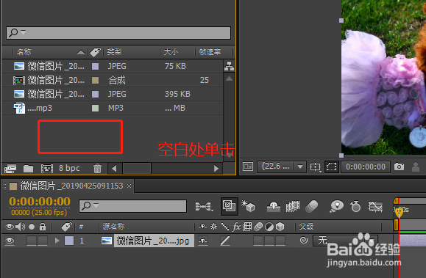
Task: Toggle layer 1 quality slash switch
Action: [225, 241]
